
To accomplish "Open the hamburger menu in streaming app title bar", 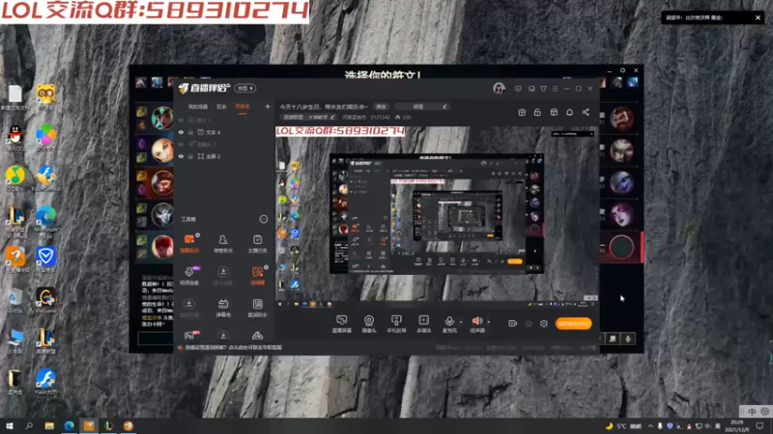I will [555, 89].
